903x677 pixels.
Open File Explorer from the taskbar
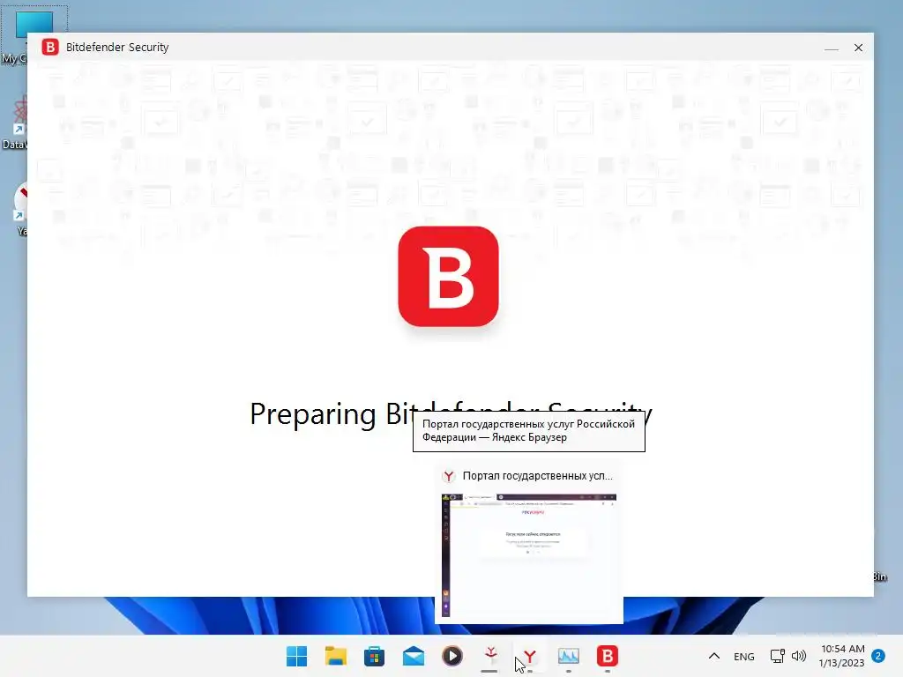[x=335, y=656]
